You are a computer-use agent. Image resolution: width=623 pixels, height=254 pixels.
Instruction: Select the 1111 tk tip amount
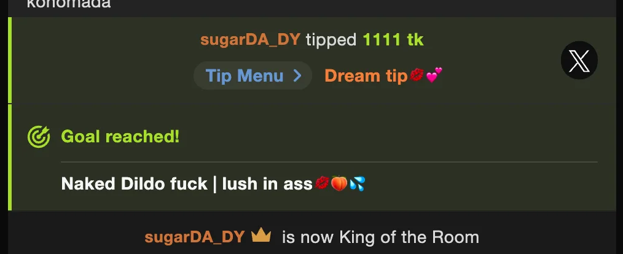click(x=393, y=40)
